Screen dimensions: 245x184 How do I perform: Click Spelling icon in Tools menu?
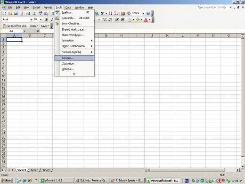tap(57, 12)
